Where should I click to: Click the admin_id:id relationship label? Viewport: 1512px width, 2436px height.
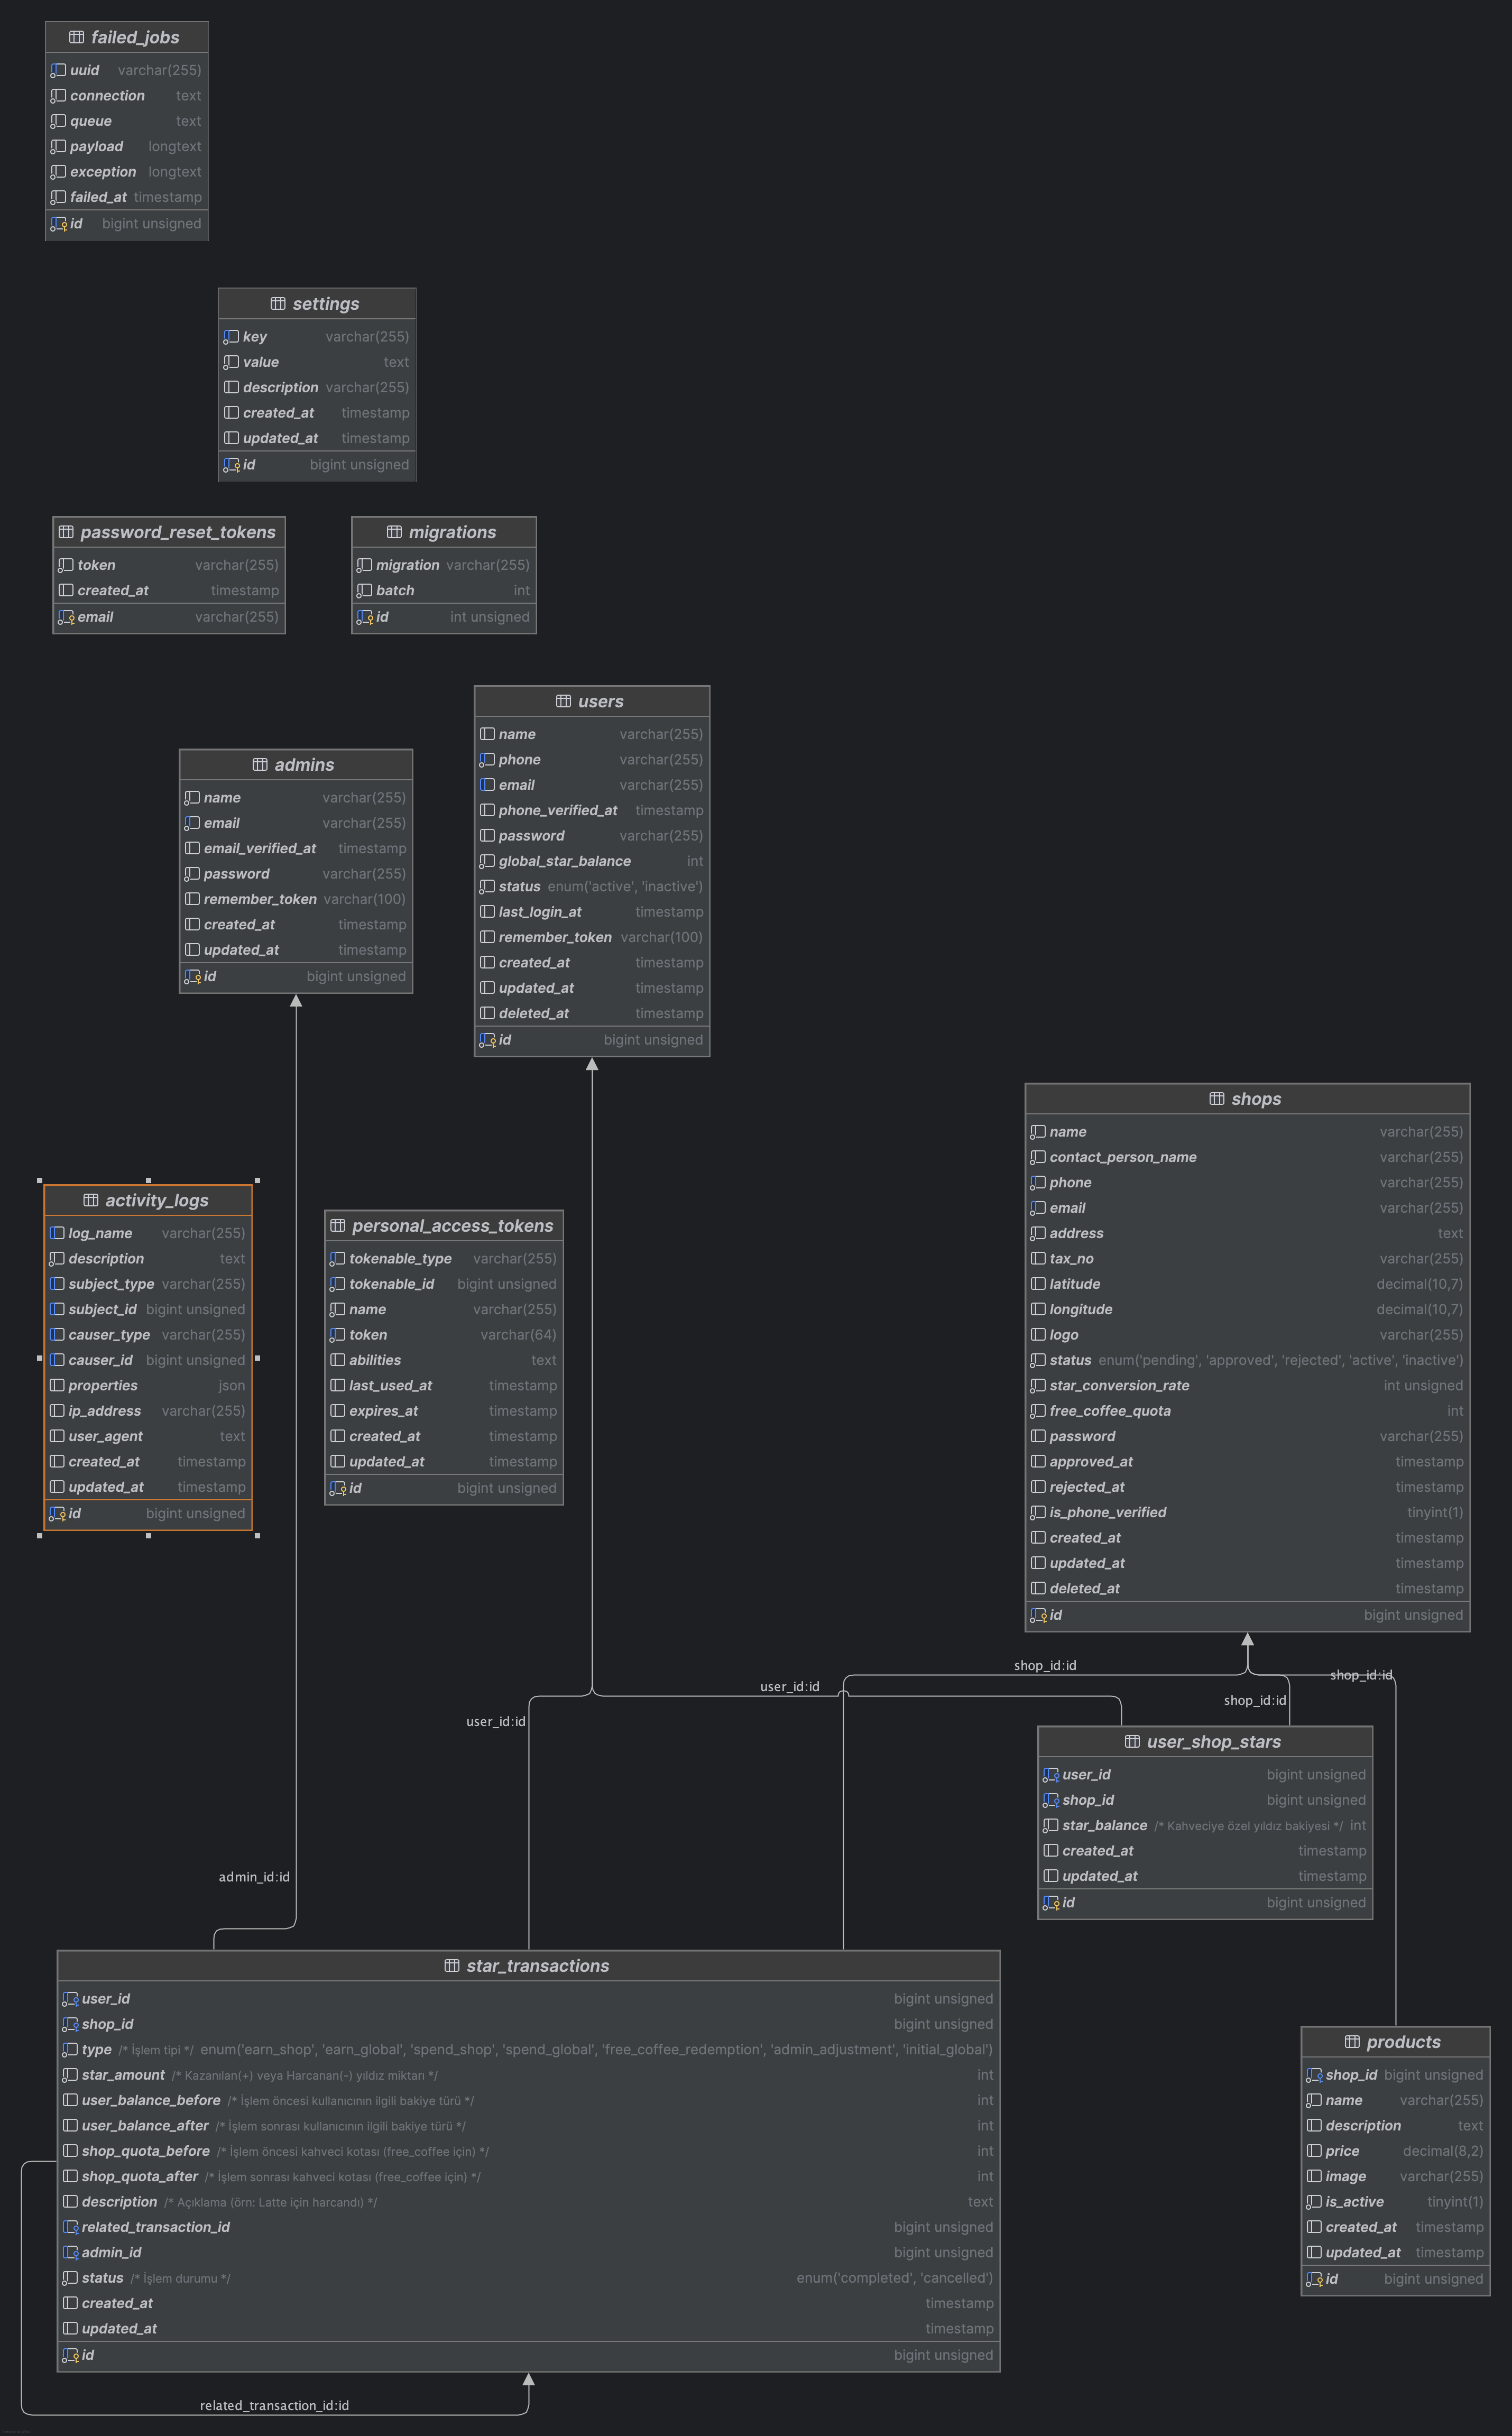point(254,1877)
